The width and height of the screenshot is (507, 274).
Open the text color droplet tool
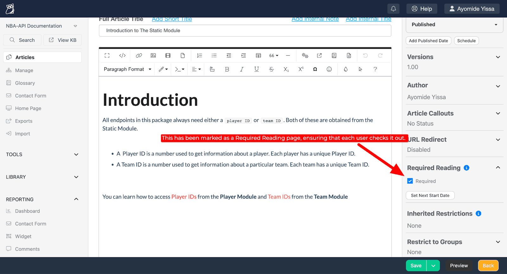346,69
